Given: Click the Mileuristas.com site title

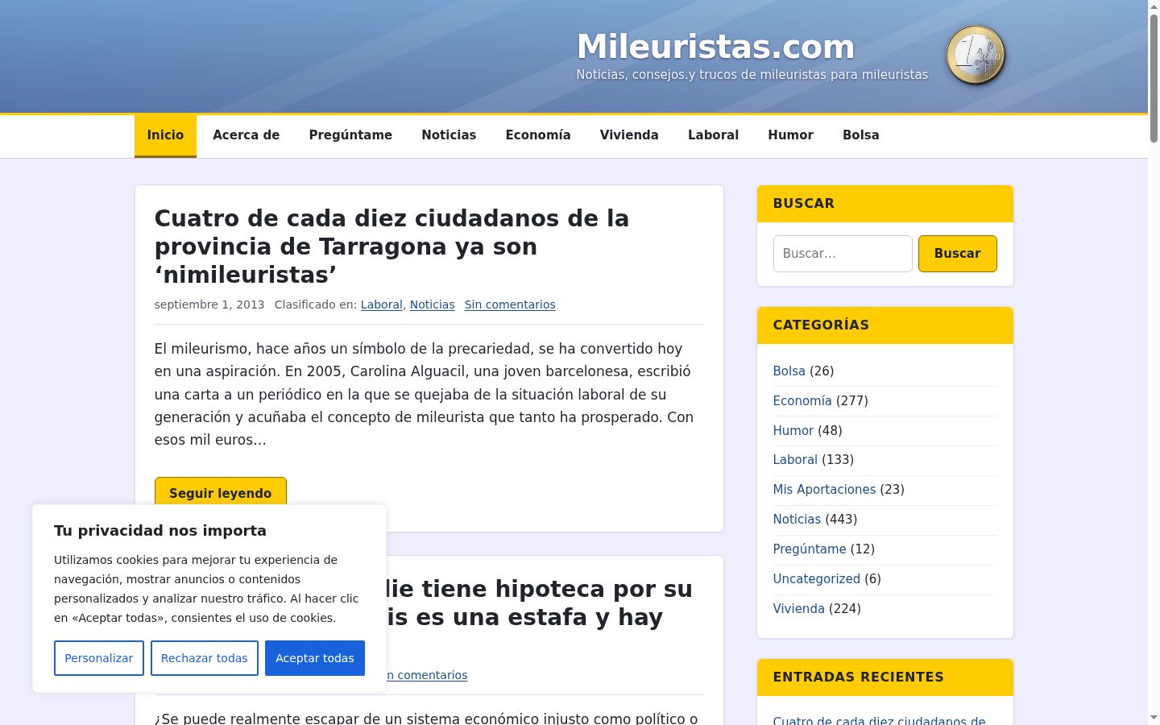Looking at the screenshot, I should point(715,47).
